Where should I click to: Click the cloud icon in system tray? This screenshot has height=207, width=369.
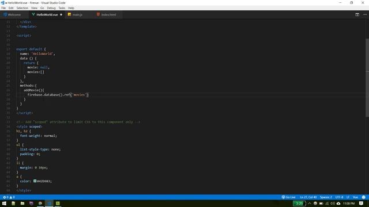point(338,204)
